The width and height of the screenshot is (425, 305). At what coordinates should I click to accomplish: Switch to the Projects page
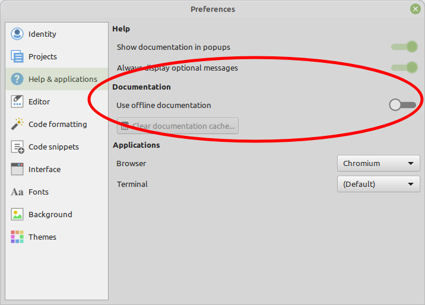coord(56,56)
